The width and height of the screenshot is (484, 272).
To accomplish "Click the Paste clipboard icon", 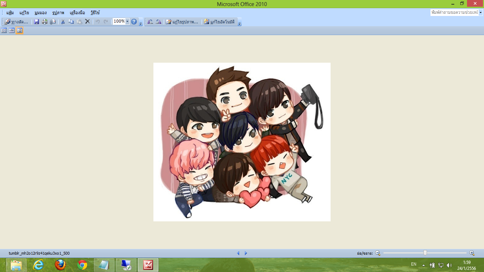I will [x=79, y=22].
